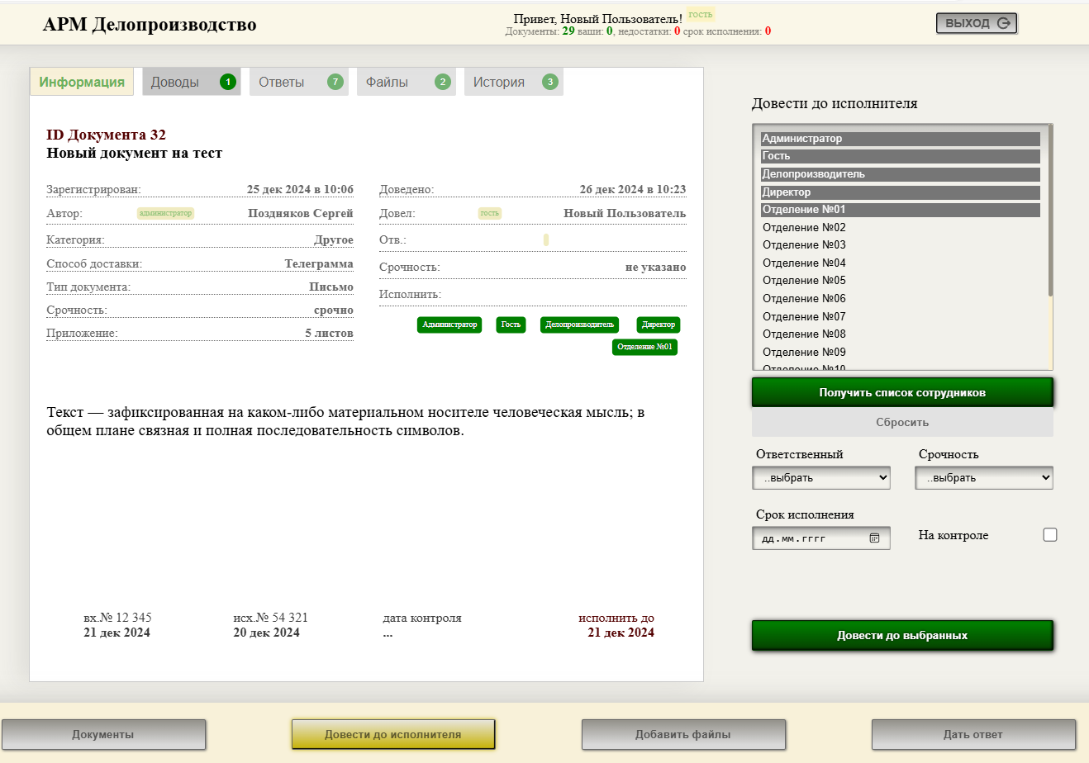
Task: Click author name Поздняков Сергей
Action: click(301, 213)
